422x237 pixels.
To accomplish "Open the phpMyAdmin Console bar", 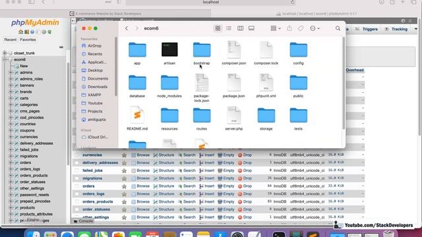I will tap(84, 221).
